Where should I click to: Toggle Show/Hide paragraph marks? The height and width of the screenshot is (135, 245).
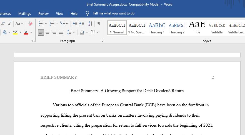click(x=99, y=24)
